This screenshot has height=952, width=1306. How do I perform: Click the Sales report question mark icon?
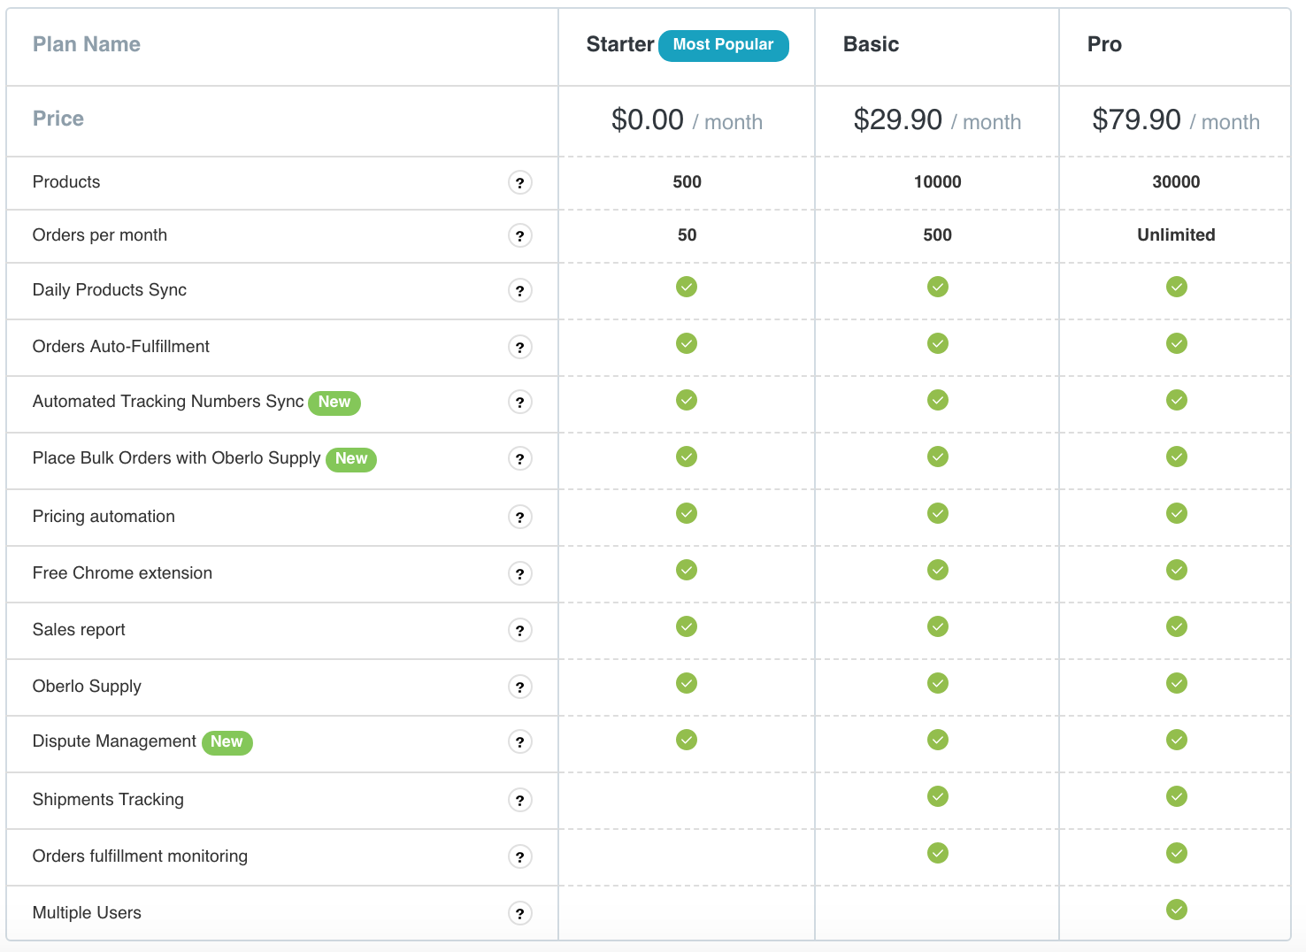click(x=520, y=631)
